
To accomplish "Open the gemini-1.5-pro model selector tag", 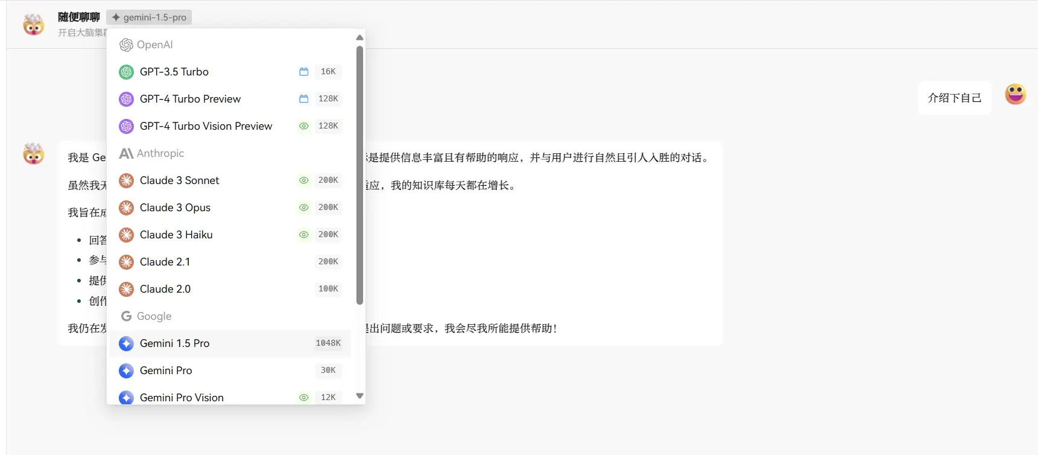I will (149, 17).
